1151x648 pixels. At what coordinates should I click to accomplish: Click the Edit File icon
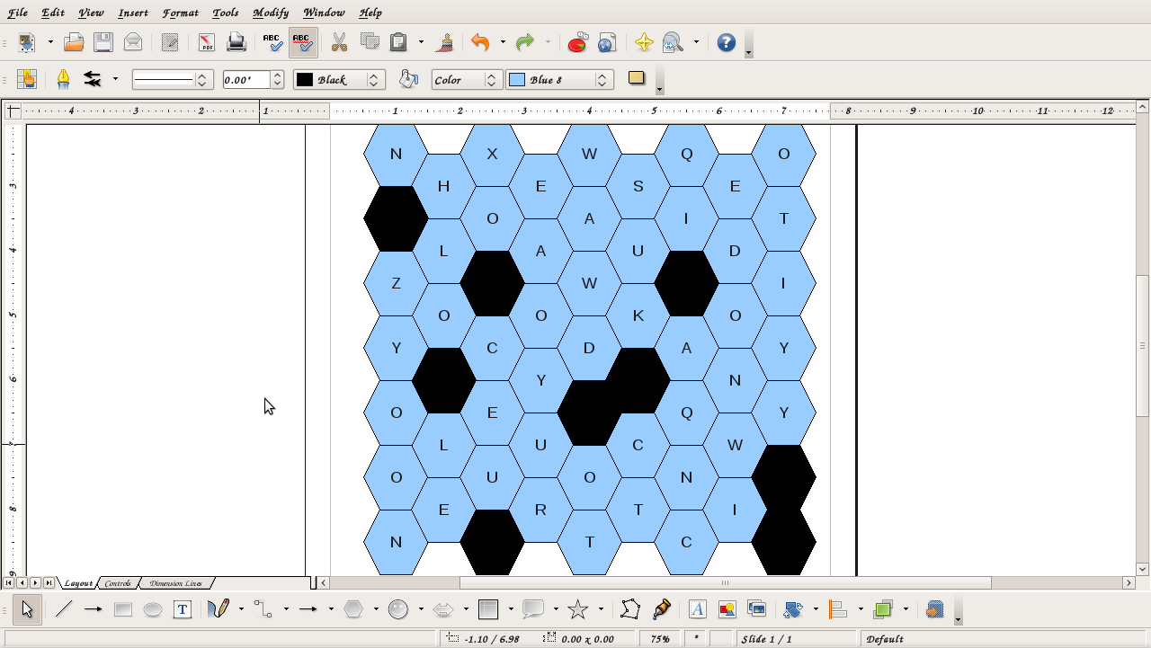coord(169,42)
